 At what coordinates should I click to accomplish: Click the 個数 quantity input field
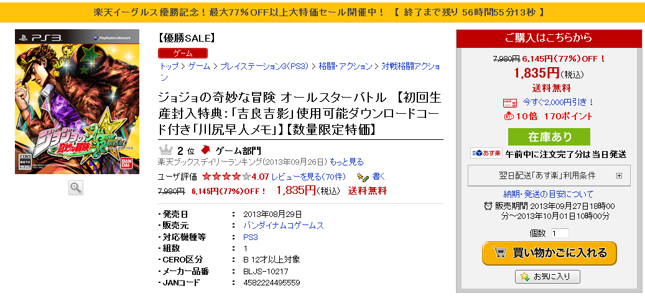(x=559, y=233)
